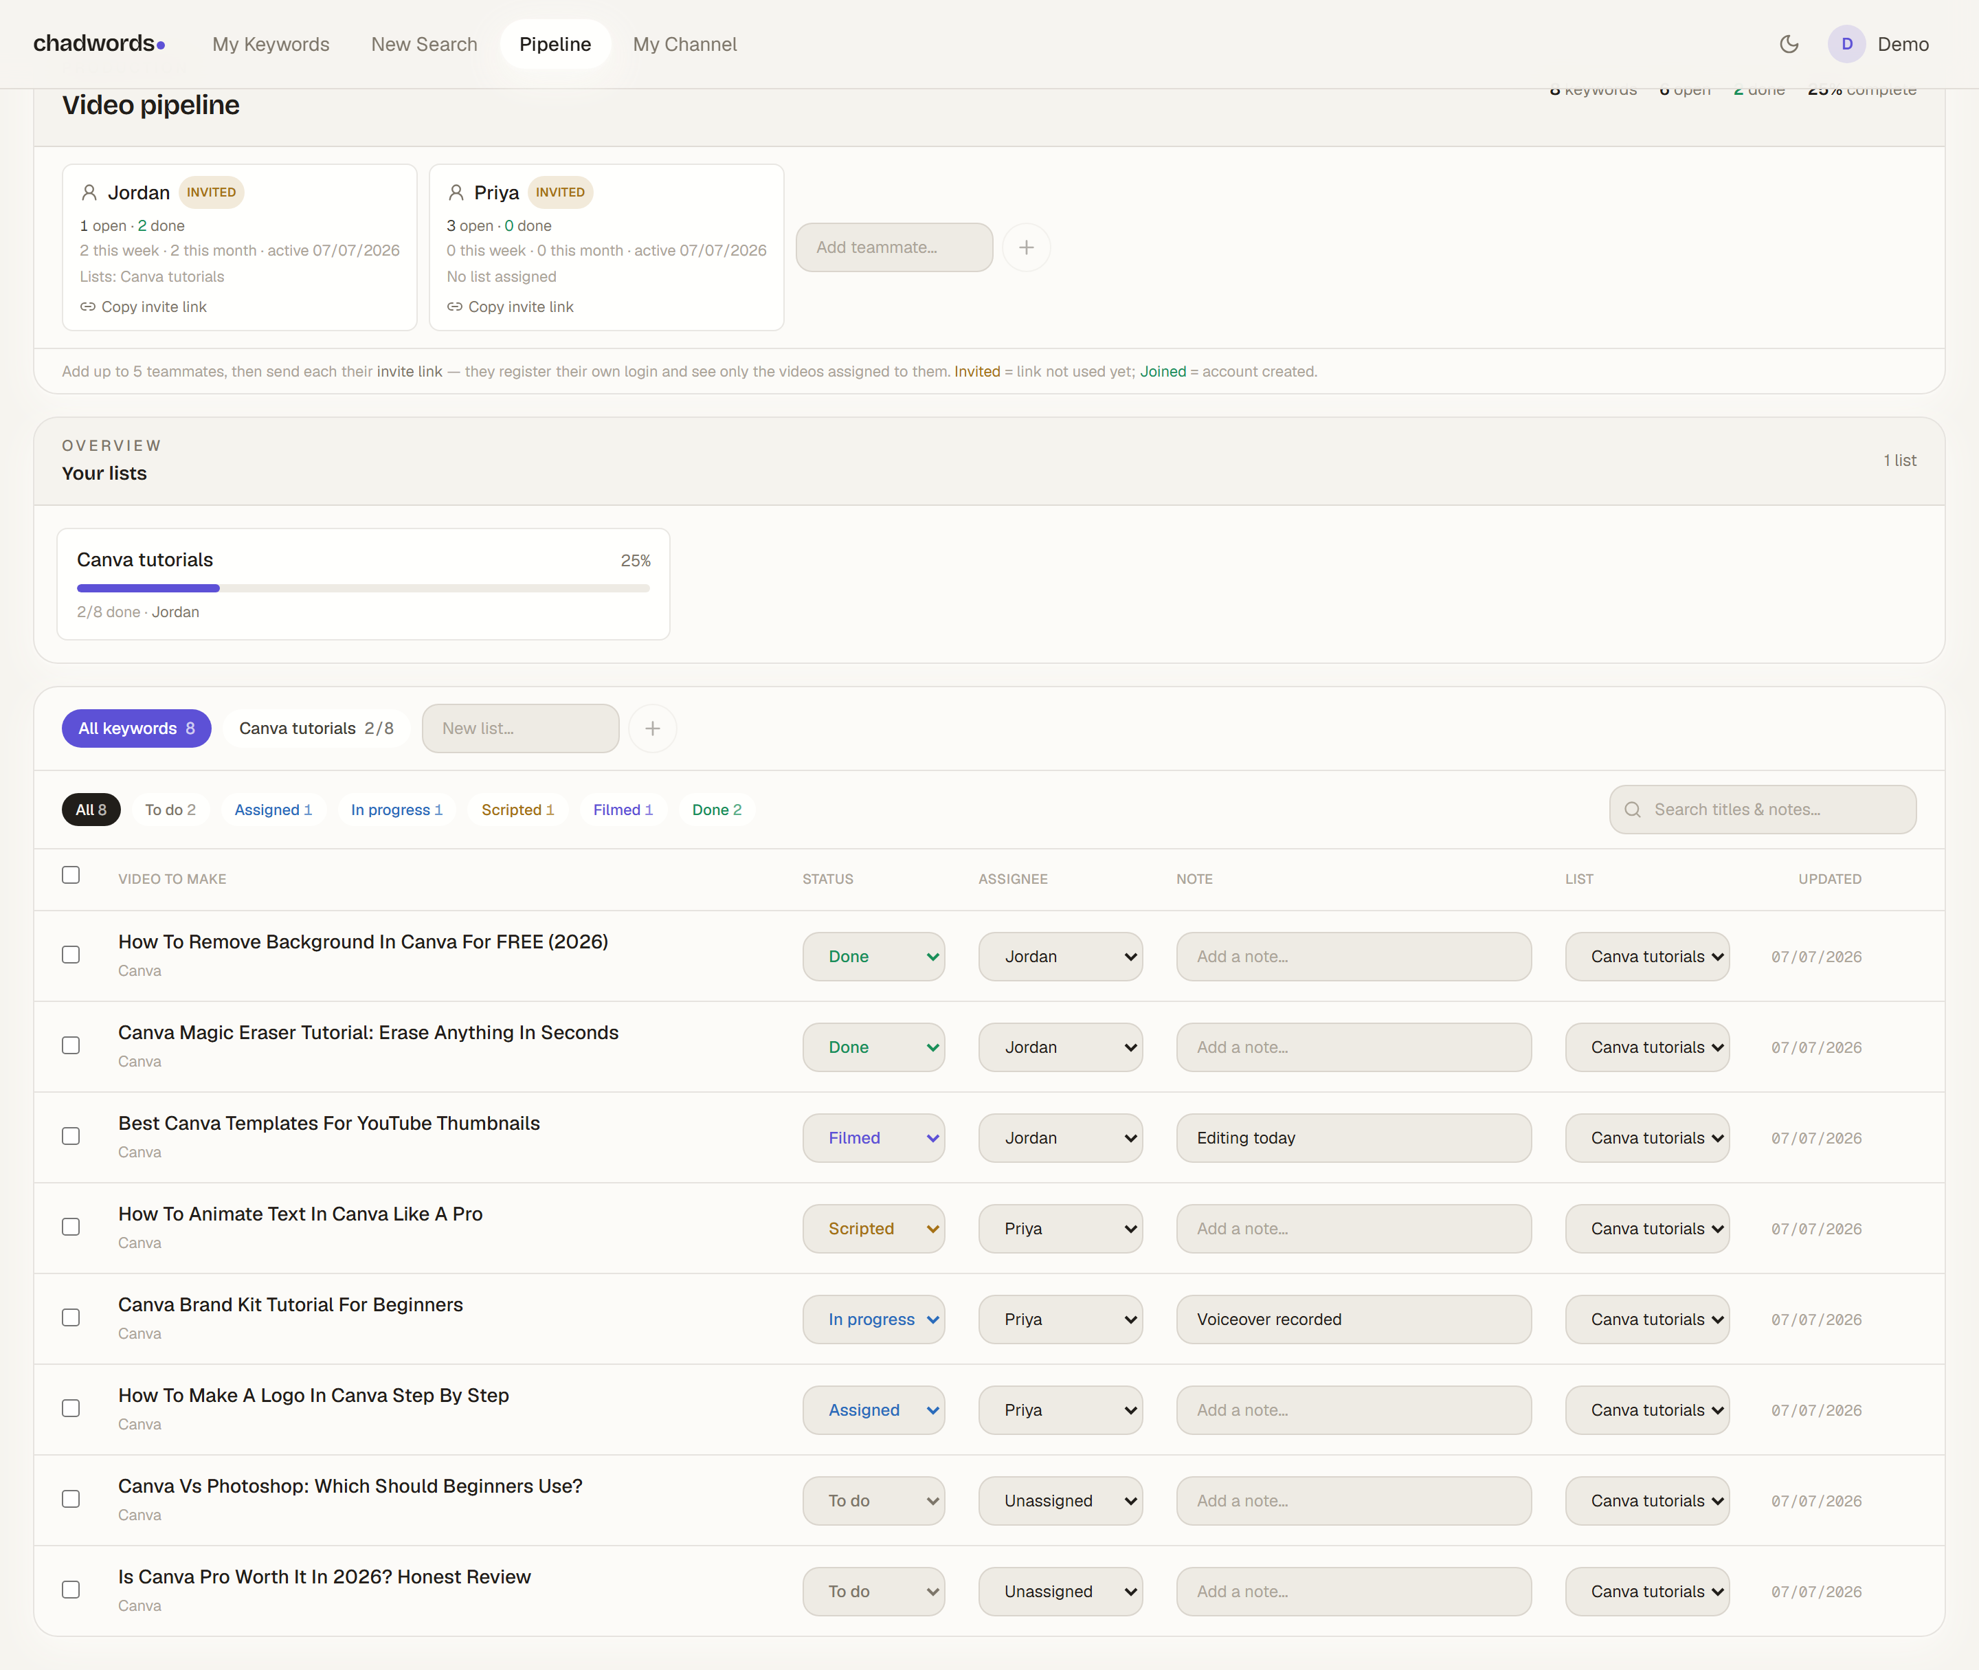
Task: Switch to My Channel tab
Action: 684,43
